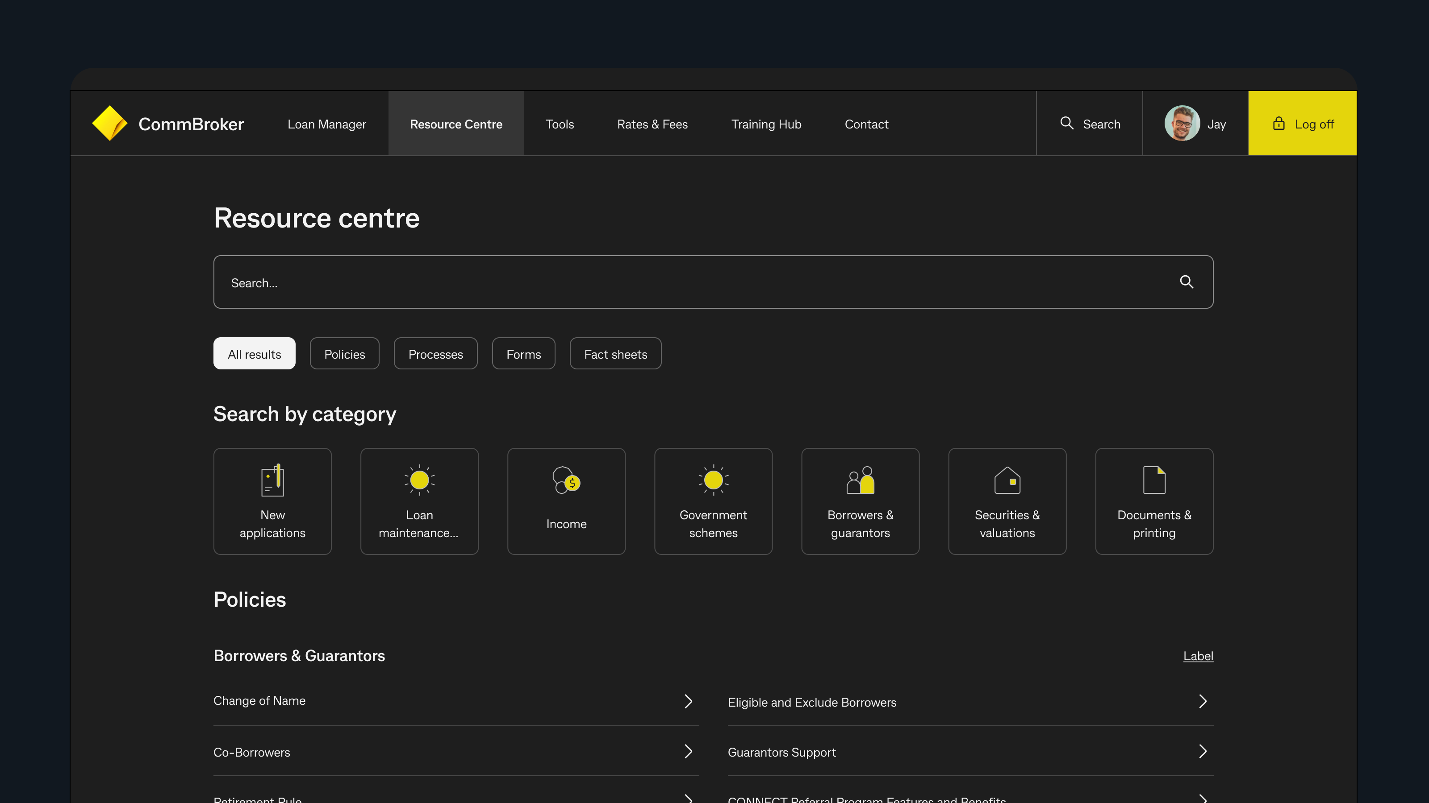This screenshot has height=803, width=1429.
Task: Open the Loan maintenance category icon
Action: (419, 480)
